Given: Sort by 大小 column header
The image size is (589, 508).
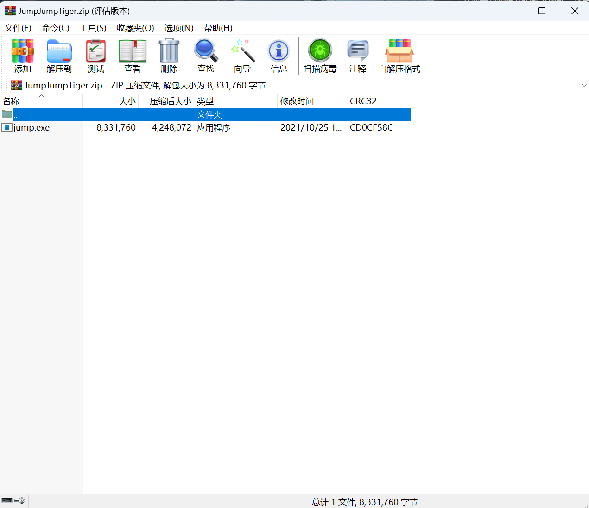Looking at the screenshot, I should (x=111, y=101).
